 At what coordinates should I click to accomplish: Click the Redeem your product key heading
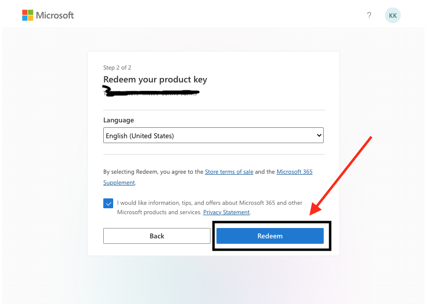click(155, 79)
